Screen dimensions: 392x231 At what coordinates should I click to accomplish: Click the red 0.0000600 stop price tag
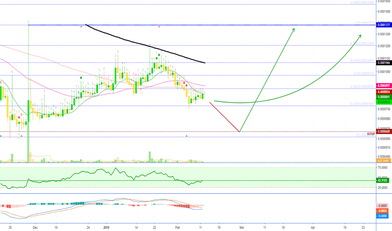pos(384,131)
